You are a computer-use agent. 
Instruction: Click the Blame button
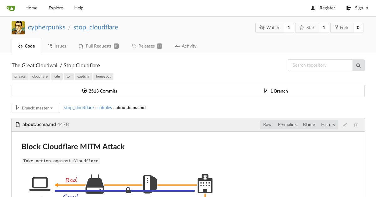click(309, 124)
